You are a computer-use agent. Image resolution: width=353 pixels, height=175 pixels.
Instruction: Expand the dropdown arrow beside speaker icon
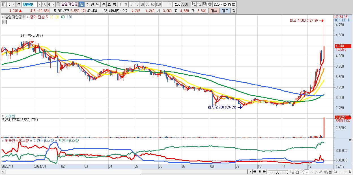(x=53, y=4)
